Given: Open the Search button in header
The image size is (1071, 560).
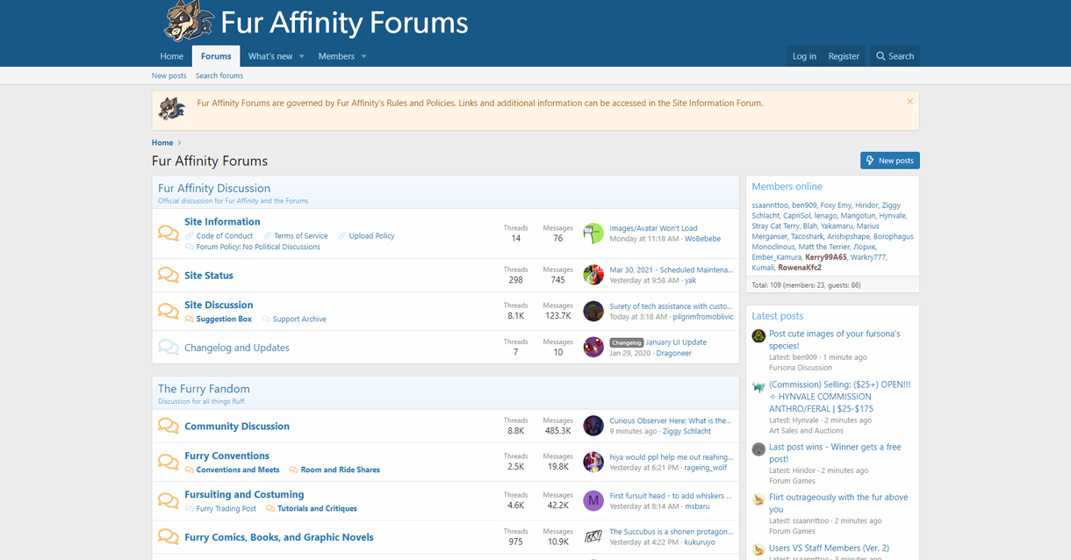Looking at the screenshot, I should (895, 56).
